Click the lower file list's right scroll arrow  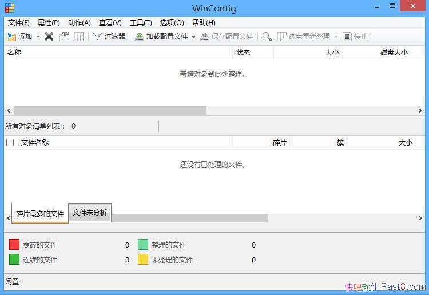(x=420, y=218)
